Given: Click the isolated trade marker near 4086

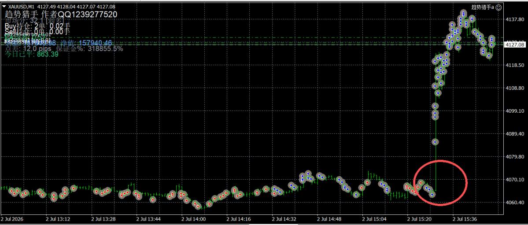Looking at the screenshot, I should click(436, 142).
